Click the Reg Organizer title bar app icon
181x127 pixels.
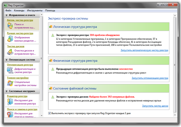tap(5, 5)
